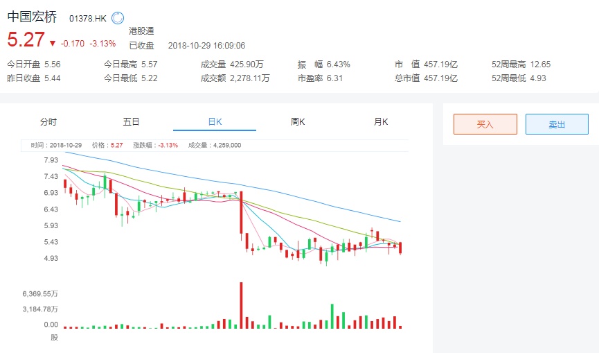Screen dimensions: 599x353
Task: Click the circular refresh icon beside 01378.HK
Action: pos(118,18)
